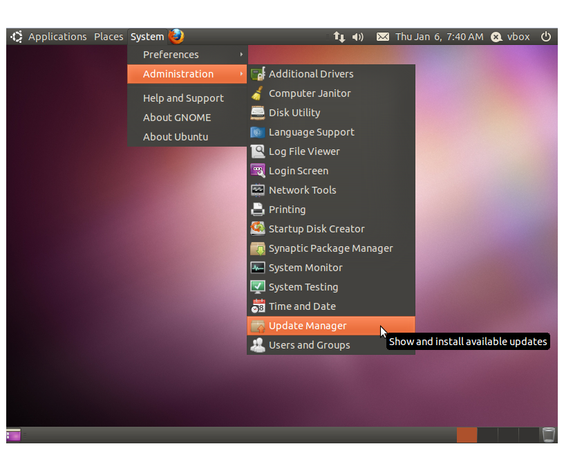The height and width of the screenshot is (471, 564).
Task: Click the Language Support flag icon
Action: 258,132
